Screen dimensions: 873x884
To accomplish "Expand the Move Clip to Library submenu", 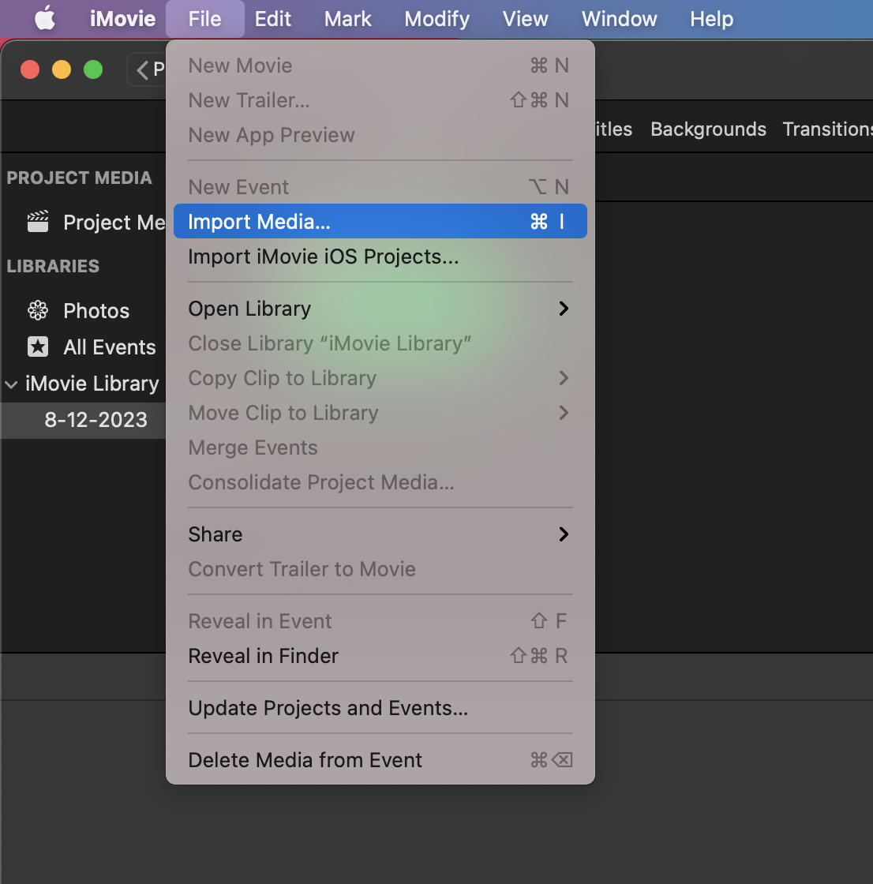I will 563,413.
